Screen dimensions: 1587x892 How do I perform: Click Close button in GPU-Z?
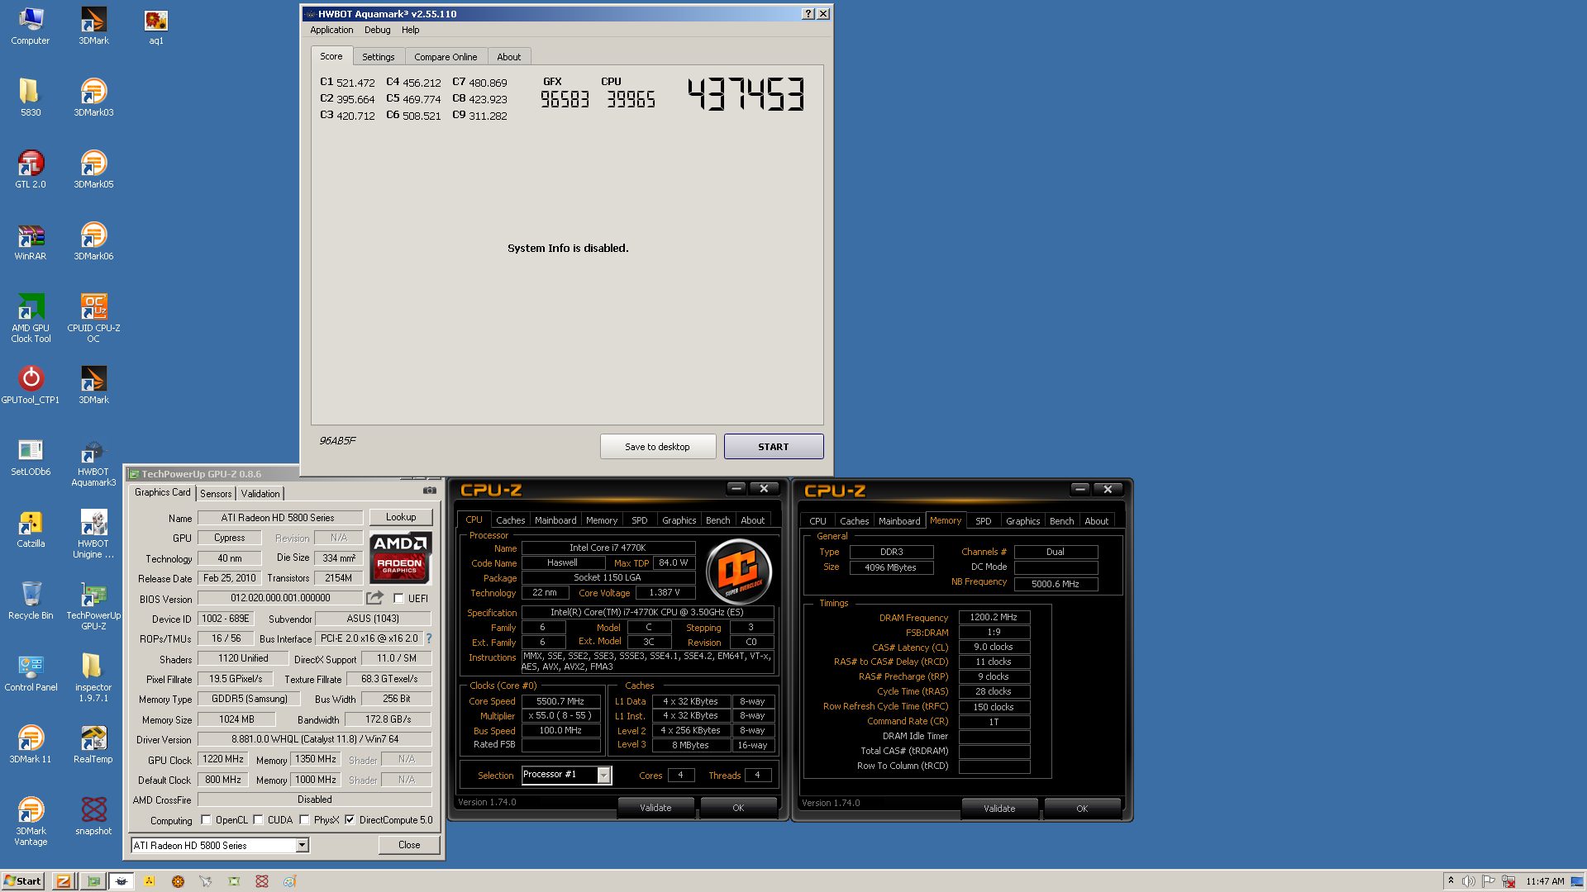[409, 845]
